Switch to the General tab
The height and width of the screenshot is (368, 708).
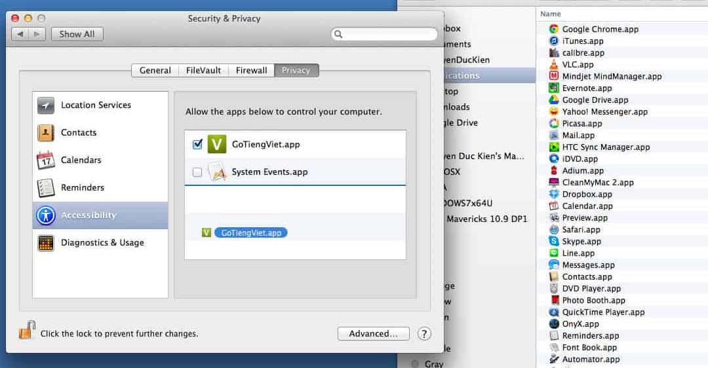point(155,70)
